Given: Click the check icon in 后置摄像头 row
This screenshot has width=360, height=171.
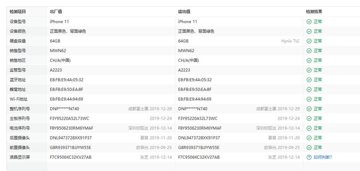Looking at the screenshot, I should point(309,138).
